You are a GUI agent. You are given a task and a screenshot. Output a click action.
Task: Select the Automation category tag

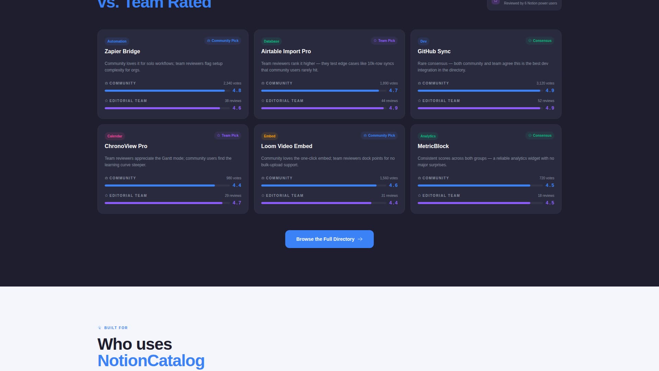(117, 41)
